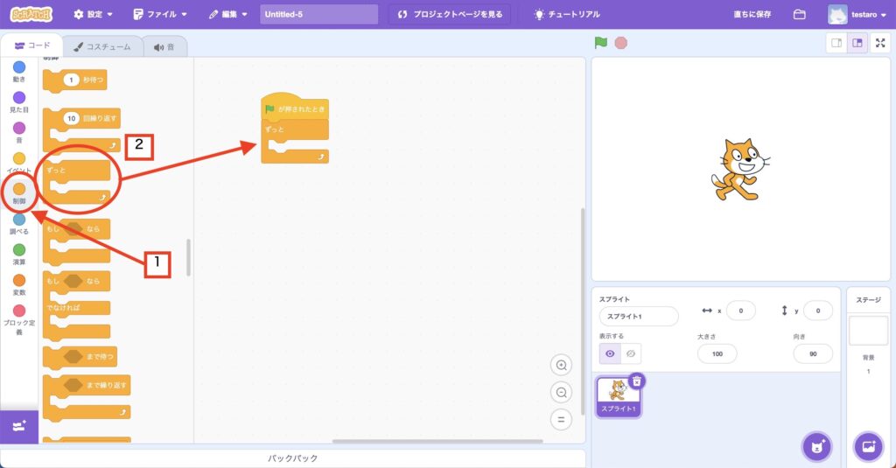Open the My Stuff folder icon
The width and height of the screenshot is (896, 468).
tap(800, 14)
